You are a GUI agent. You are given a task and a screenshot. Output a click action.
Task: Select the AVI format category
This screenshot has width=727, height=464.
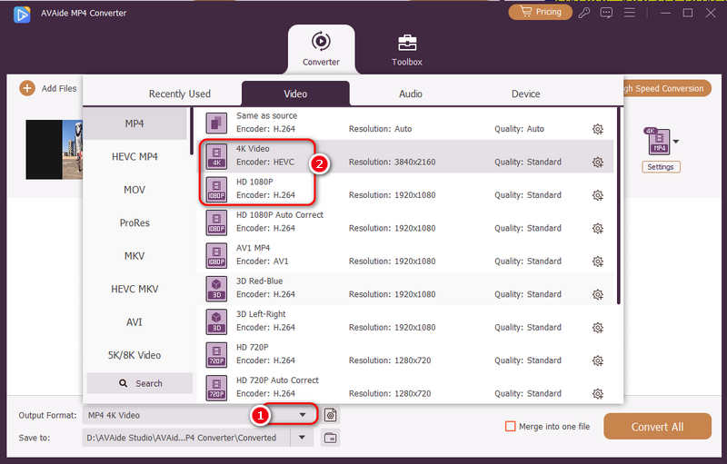pyautogui.click(x=134, y=321)
